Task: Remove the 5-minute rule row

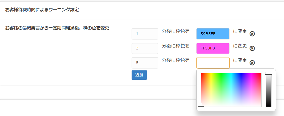Action: (x=252, y=63)
